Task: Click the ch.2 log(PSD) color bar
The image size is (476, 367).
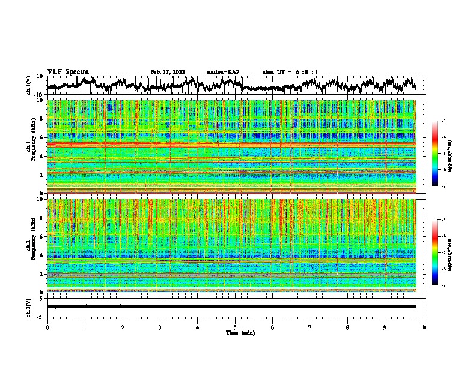Action: (435, 252)
